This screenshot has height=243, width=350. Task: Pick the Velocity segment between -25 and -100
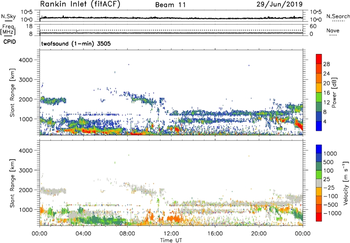coord(319,192)
